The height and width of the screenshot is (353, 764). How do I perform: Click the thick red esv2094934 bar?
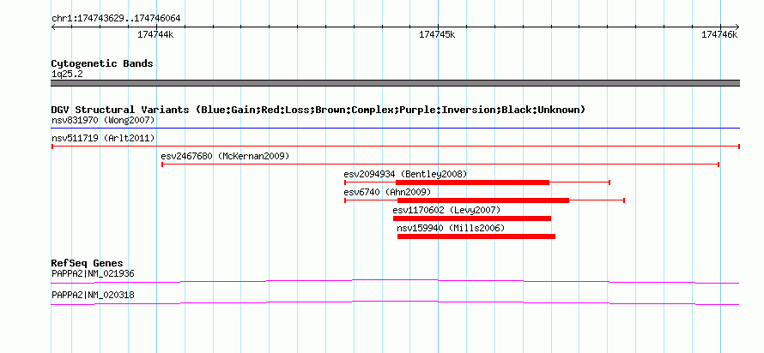(472, 182)
